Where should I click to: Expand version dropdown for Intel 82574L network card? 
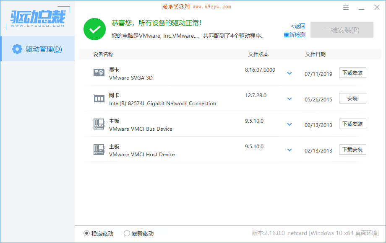(289, 99)
